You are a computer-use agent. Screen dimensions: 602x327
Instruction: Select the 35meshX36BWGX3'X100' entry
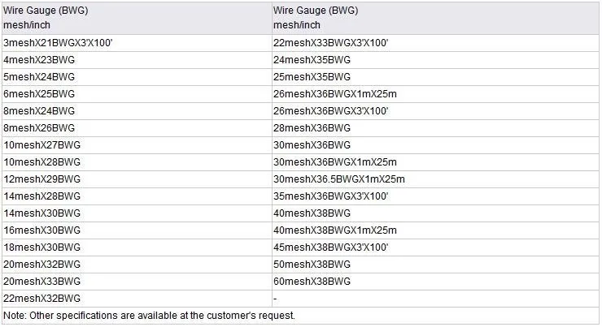[x=435, y=196]
